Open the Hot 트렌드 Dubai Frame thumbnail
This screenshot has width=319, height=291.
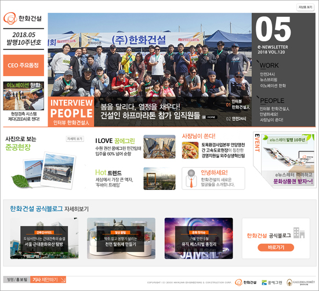pyautogui.click(x=159, y=178)
